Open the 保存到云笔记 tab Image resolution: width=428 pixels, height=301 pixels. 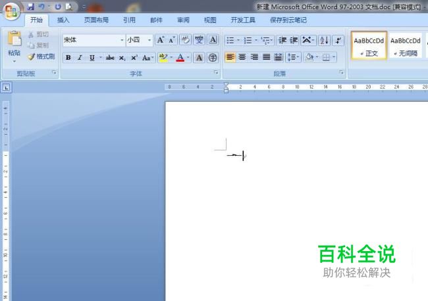(x=288, y=20)
